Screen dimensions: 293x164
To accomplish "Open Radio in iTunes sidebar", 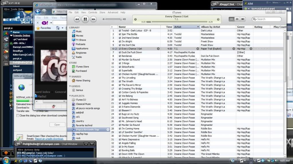I will [x=79, y=57].
